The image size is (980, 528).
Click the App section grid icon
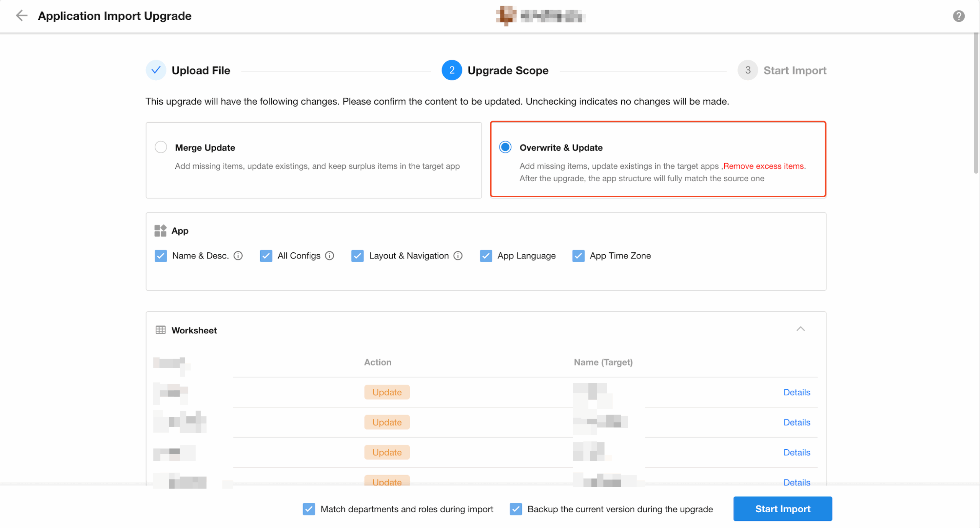[160, 231]
